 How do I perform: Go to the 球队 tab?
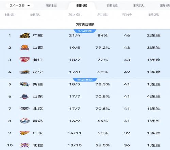tap(139, 5)
